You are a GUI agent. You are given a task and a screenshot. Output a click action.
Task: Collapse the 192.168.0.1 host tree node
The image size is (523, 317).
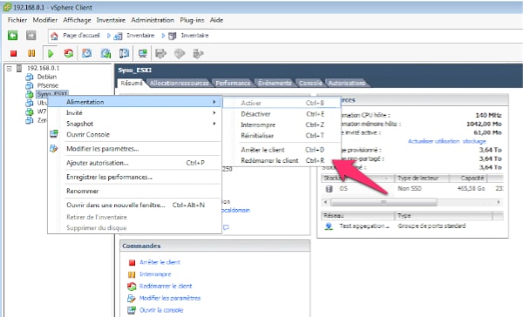point(10,68)
